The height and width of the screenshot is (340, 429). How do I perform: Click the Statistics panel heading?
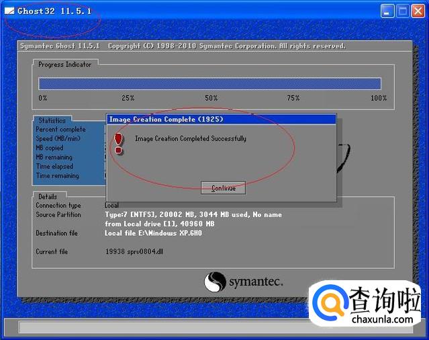point(52,120)
